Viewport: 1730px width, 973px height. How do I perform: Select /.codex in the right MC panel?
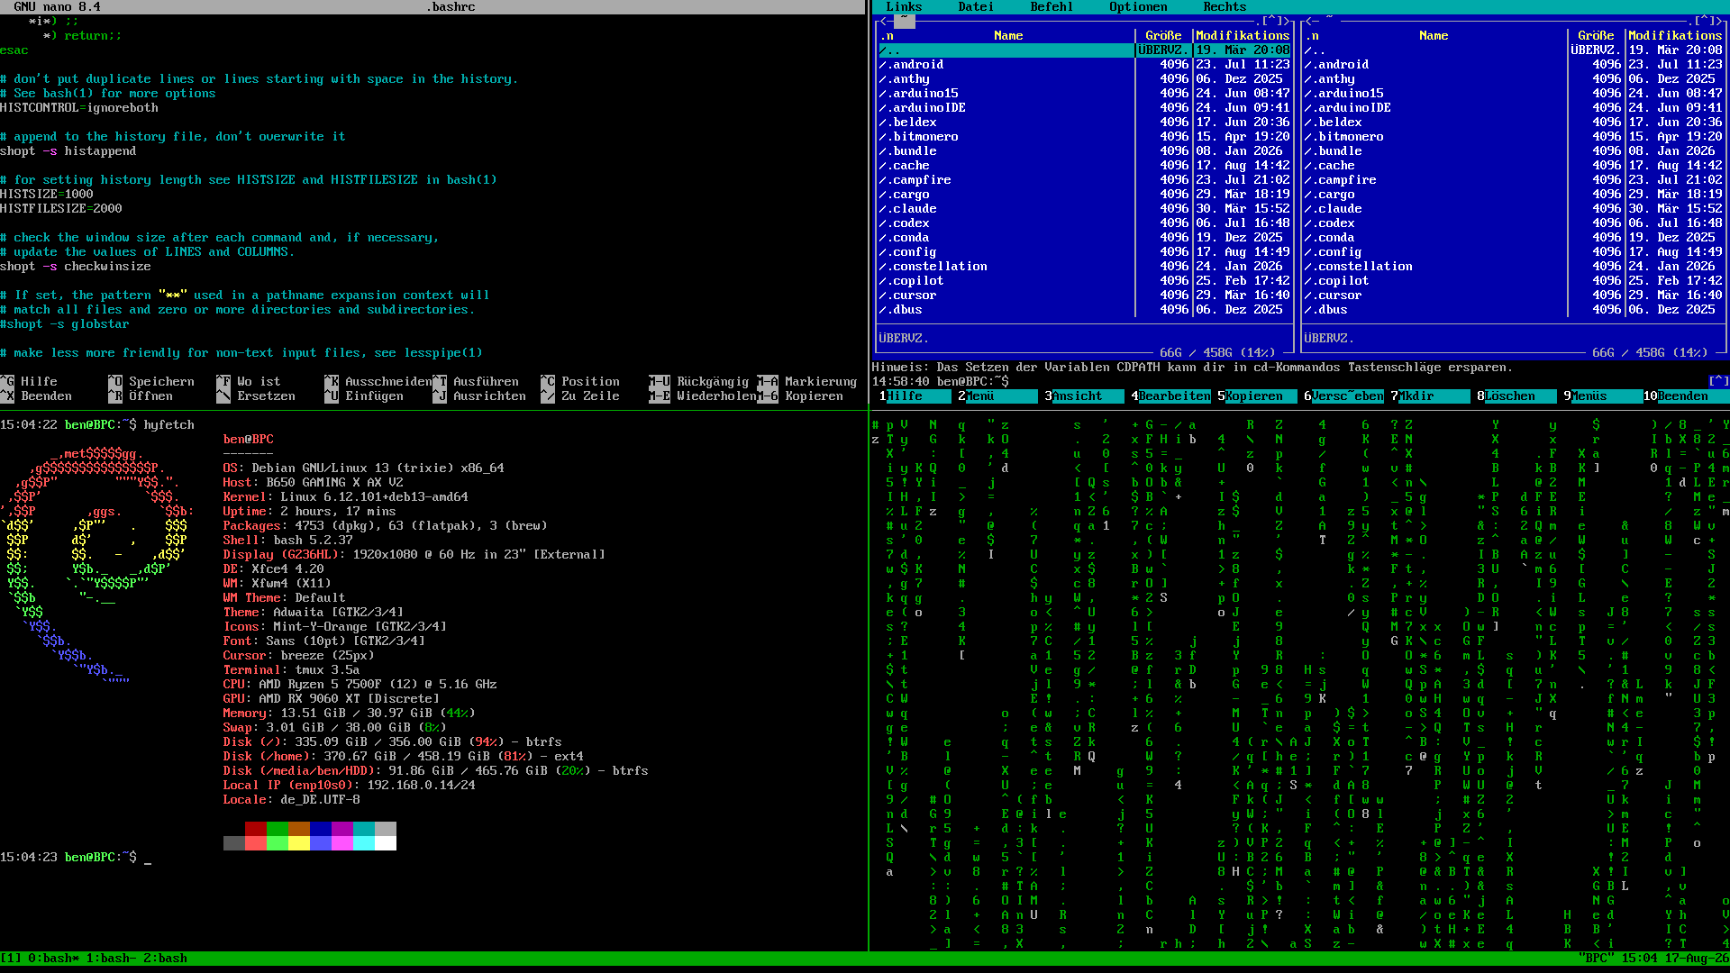tap(1513, 223)
